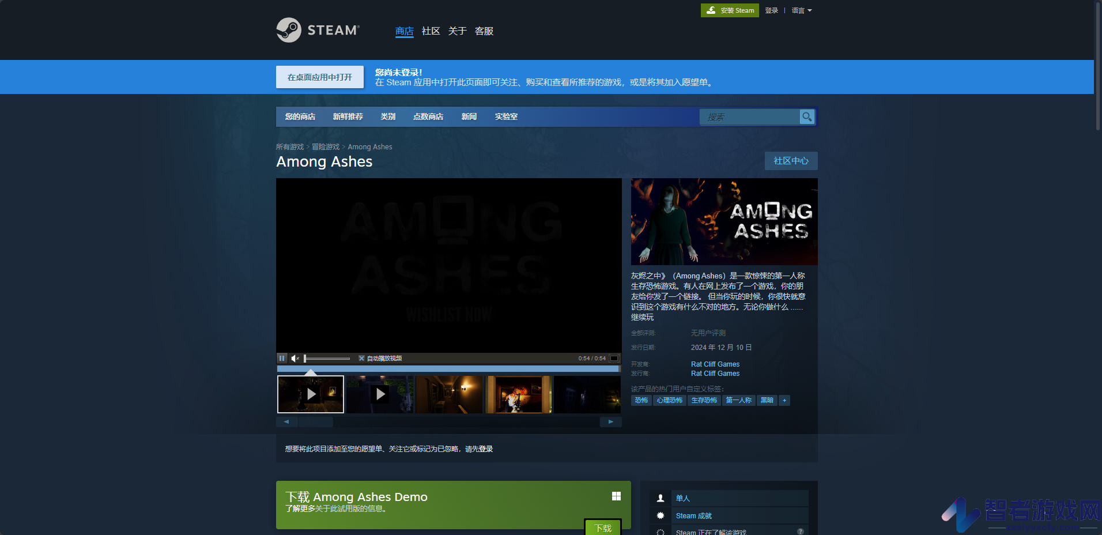Click the 社区中心 button

click(791, 161)
